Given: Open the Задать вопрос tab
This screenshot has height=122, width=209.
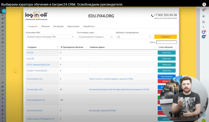Looking at the screenshot, I should pyautogui.click(x=73, y=26).
